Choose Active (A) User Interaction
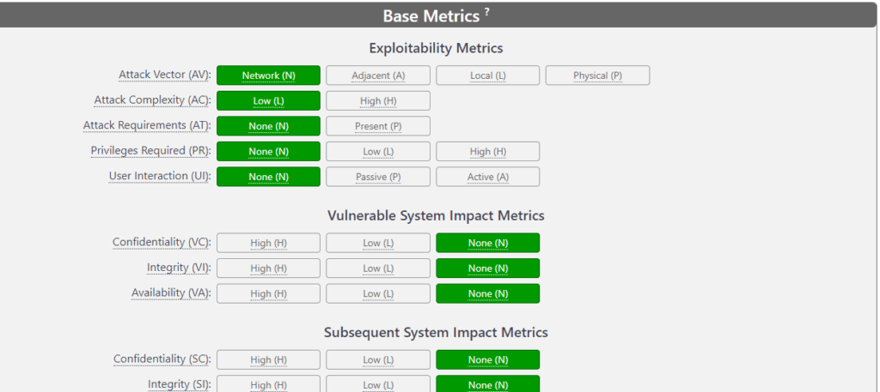Image resolution: width=880 pixels, height=392 pixels. [x=488, y=177]
